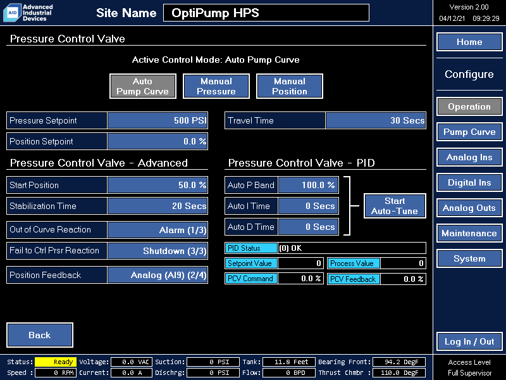The image size is (506, 380).
Task: Change Out of Curve Reaction option
Action: coord(157,230)
